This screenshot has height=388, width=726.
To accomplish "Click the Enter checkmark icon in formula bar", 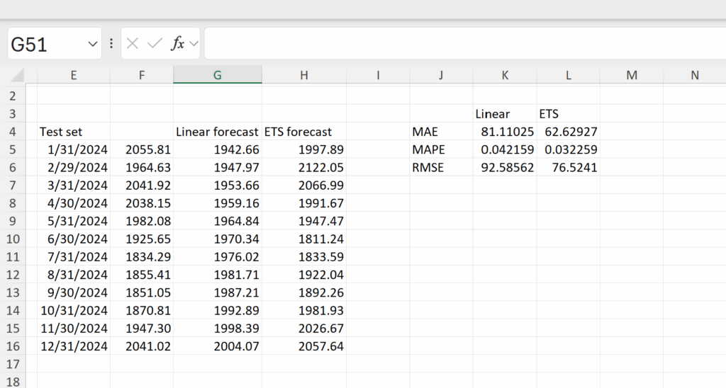I will [x=155, y=43].
